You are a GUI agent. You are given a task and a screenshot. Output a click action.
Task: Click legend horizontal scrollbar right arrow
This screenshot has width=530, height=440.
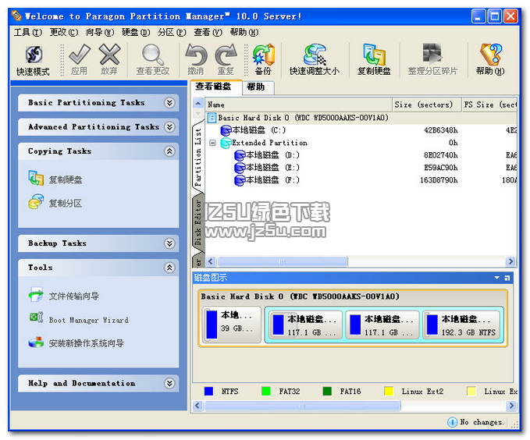[511, 405]
